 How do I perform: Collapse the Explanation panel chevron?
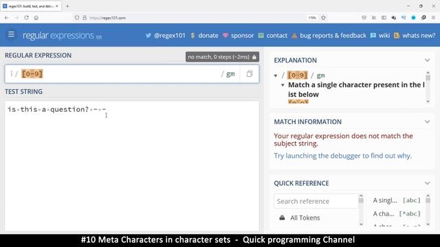pyautogui.click(x=427, y=60)
